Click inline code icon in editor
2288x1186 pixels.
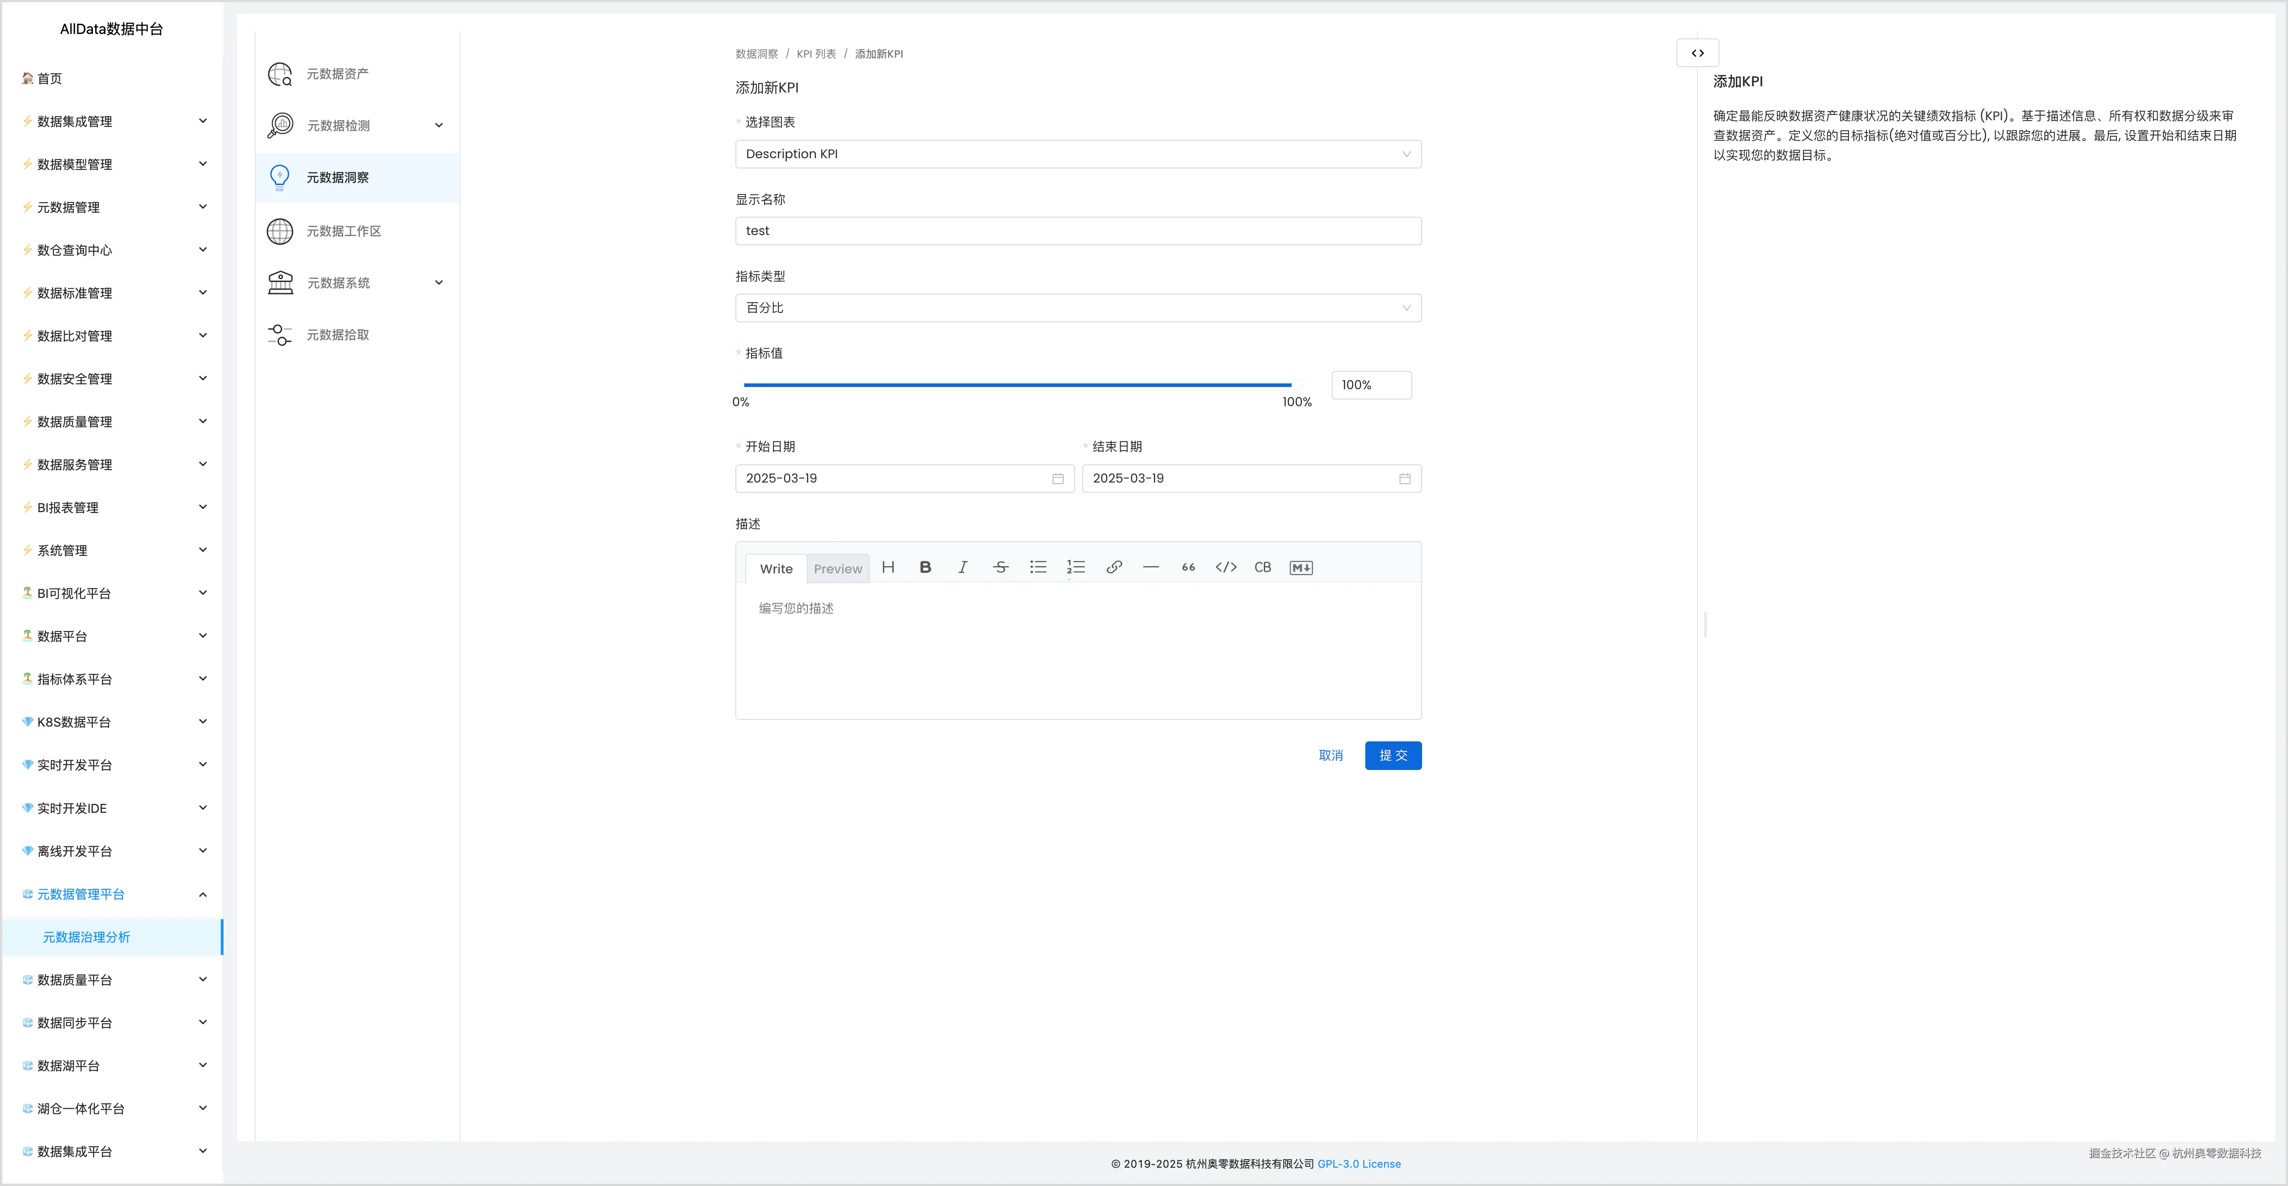pyautogui.click(x=1226, y=567)
